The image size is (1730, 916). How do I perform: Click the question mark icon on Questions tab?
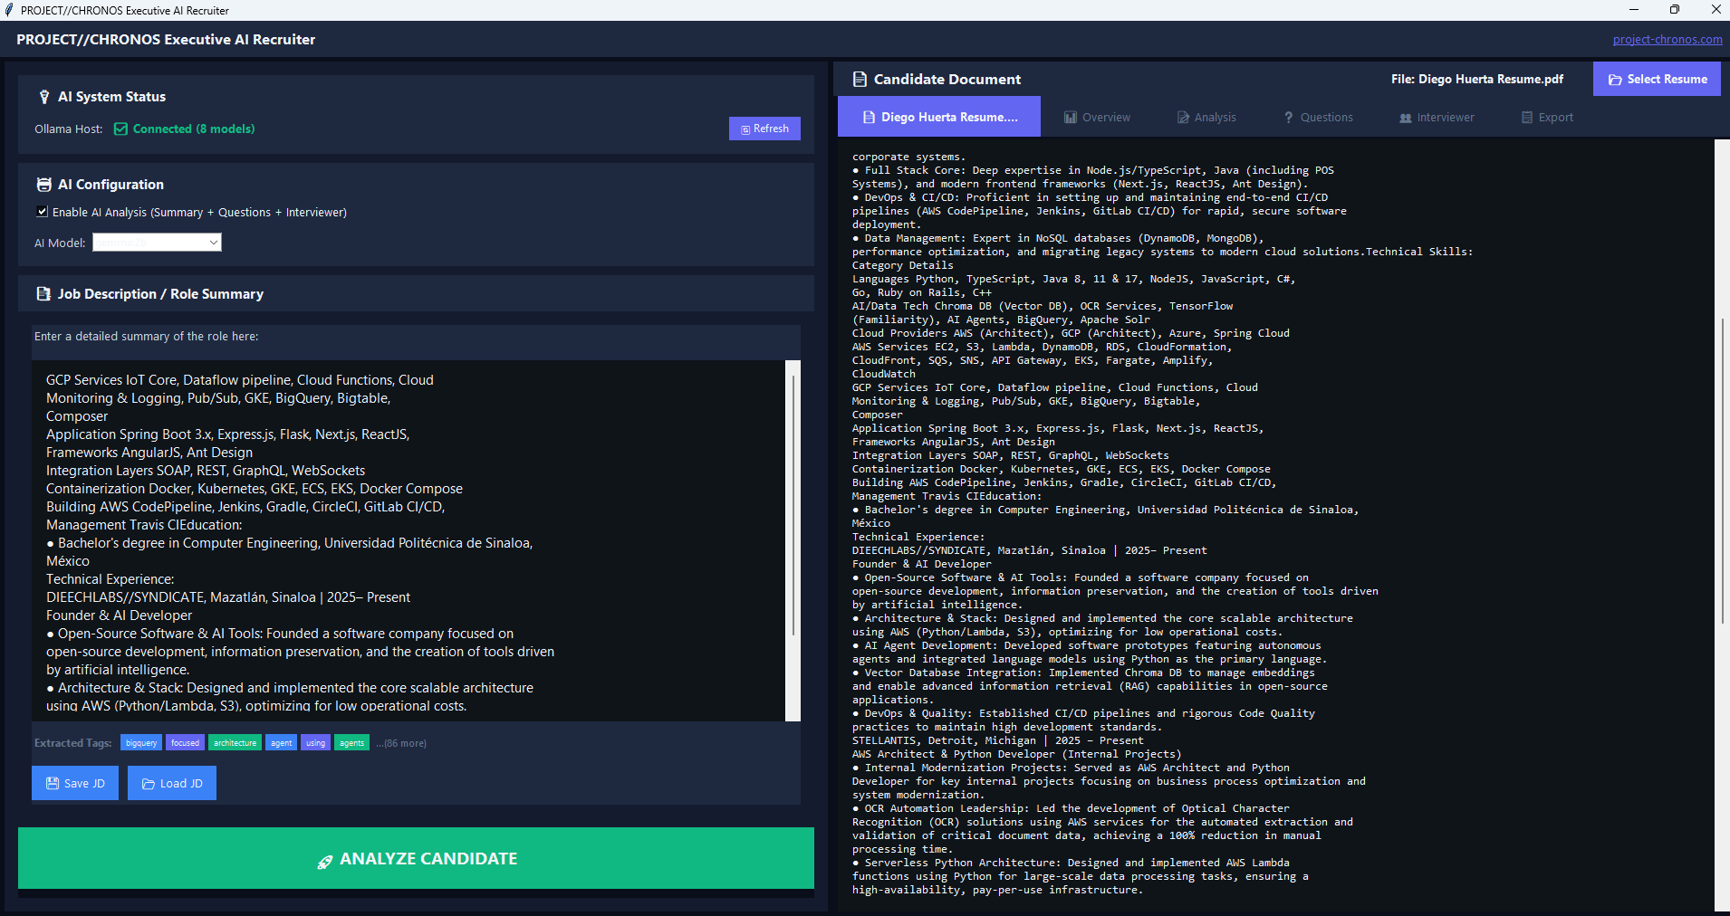1290,117
